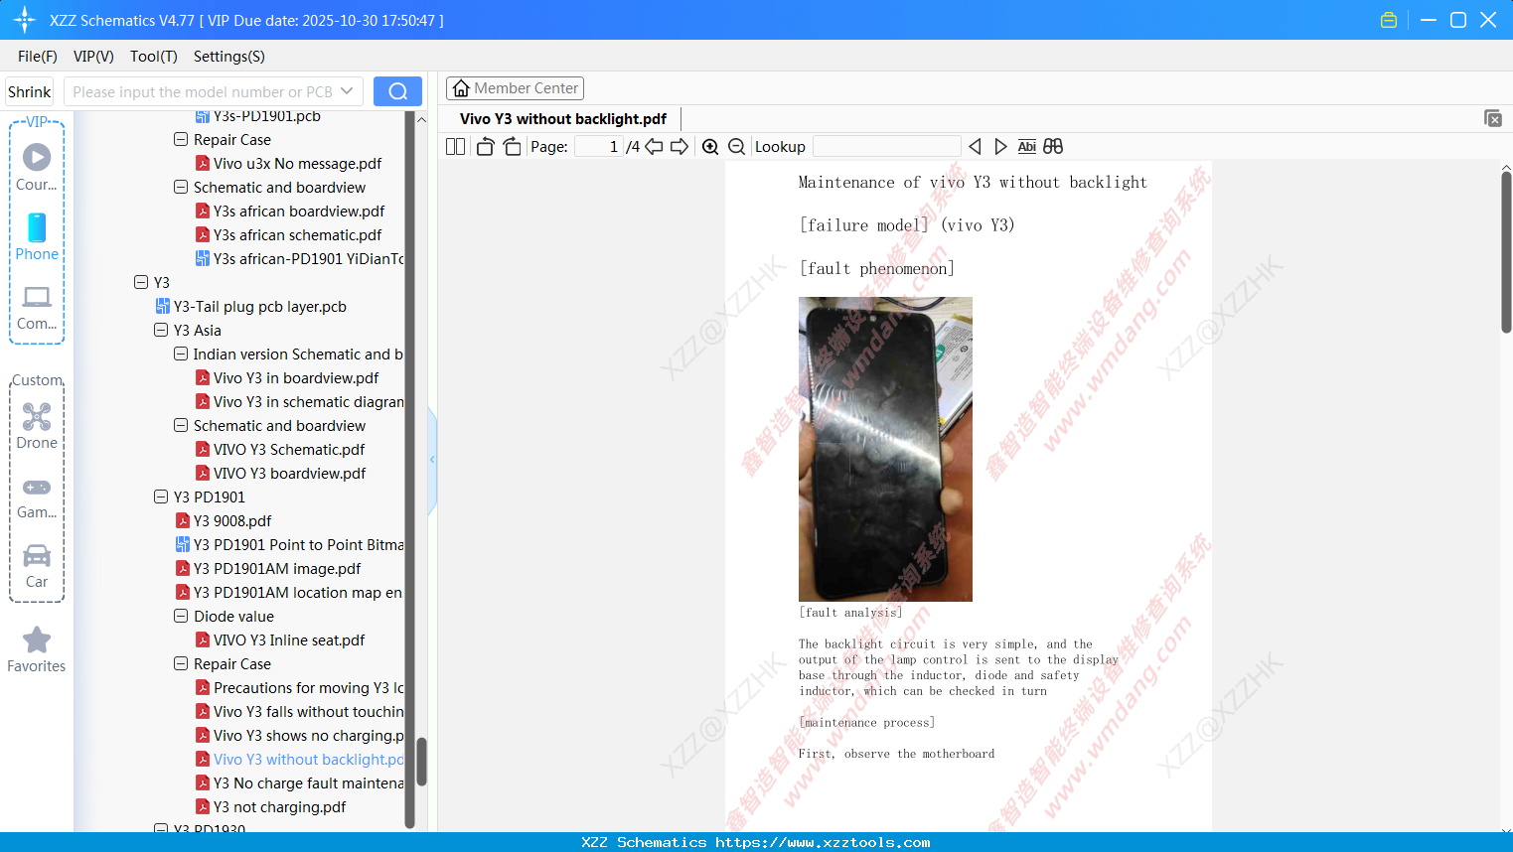1513x852 pixels.
Task: Collapse the side panel with splitter handle
Action: [432, 460]
